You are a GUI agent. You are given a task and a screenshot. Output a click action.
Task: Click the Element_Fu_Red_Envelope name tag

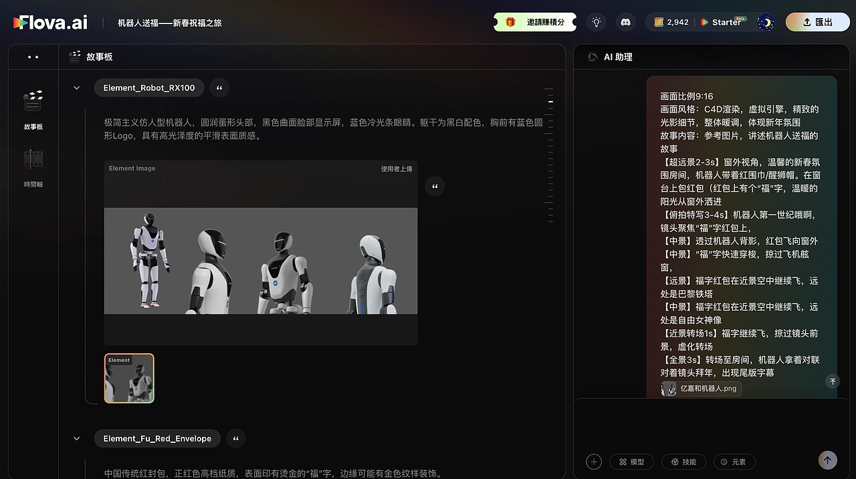coord(157,438)
